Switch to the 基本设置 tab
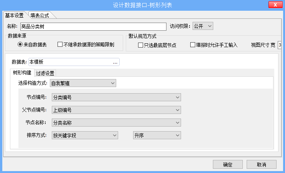 tap(15, 15)
